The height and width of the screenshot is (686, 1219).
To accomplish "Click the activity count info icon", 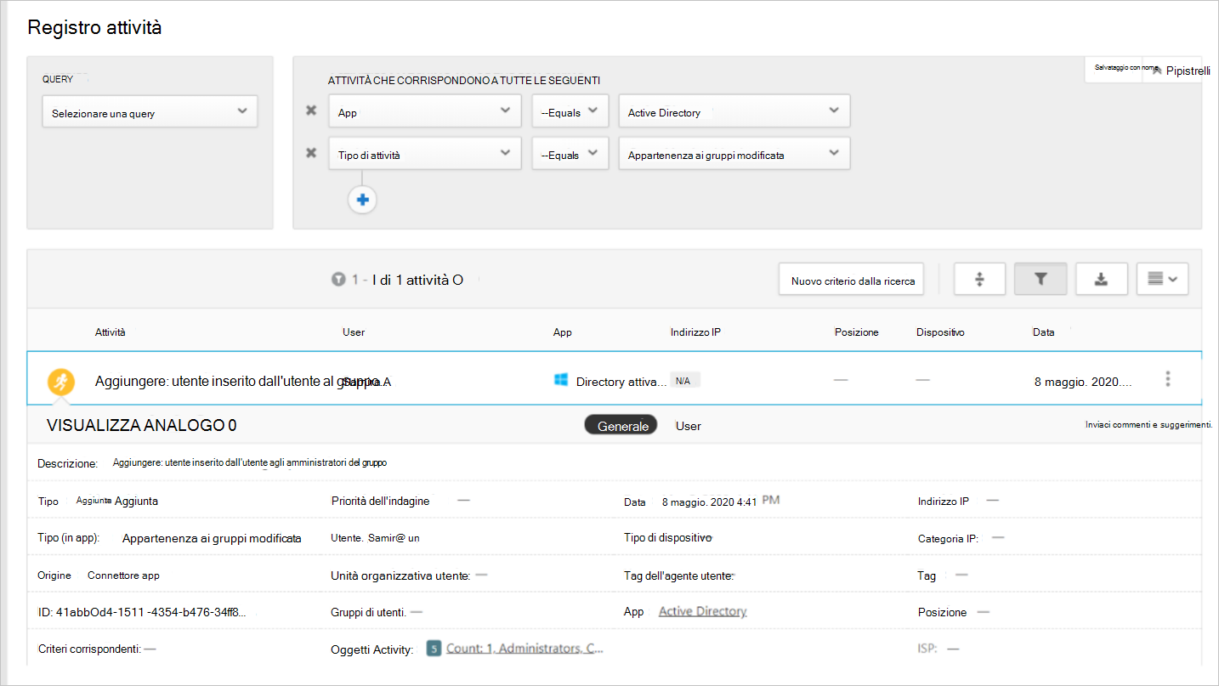I will 338,279.
